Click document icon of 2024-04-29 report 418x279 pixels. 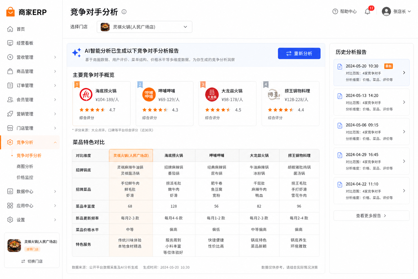340,155
